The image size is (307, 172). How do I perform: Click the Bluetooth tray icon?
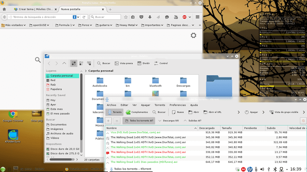pos(275,169)
